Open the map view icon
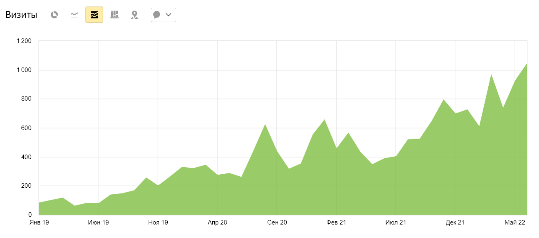Screen dimensions: 539x238 [x=134, y=15]
